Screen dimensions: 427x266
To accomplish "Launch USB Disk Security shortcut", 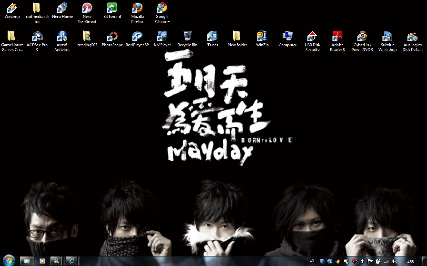I will coord(312,41).
